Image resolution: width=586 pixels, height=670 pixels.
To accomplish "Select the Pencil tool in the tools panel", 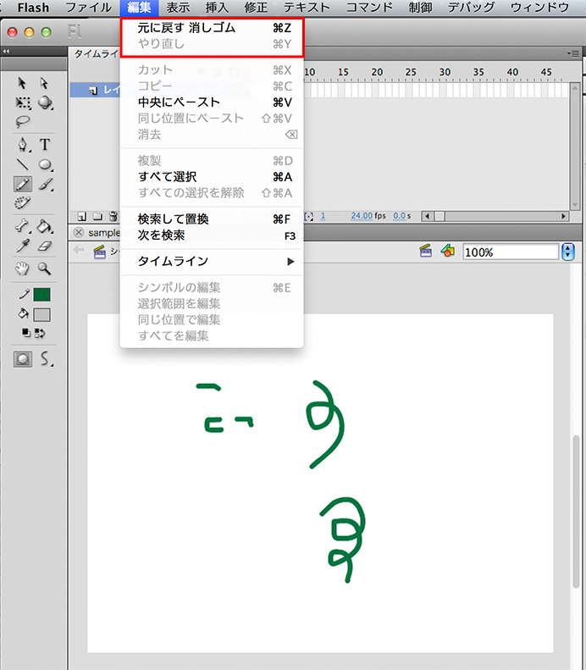I will 23,184.
